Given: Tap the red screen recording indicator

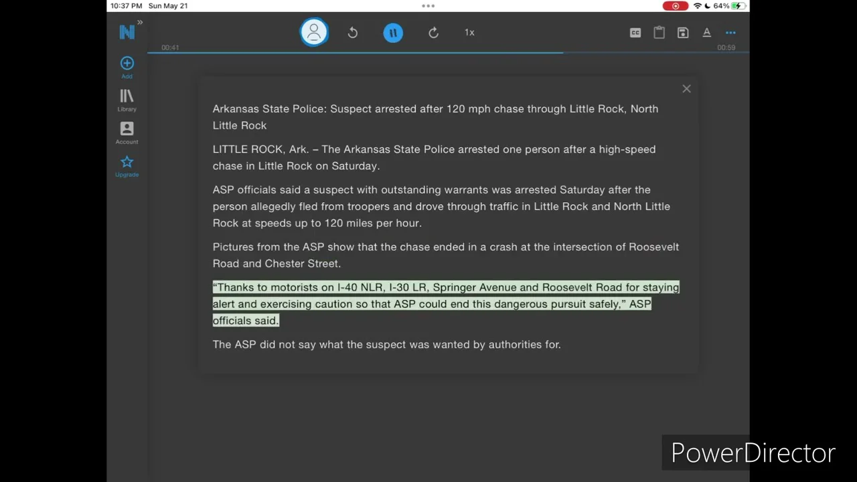Looking at the screenshot, I should tap(675, 6).
